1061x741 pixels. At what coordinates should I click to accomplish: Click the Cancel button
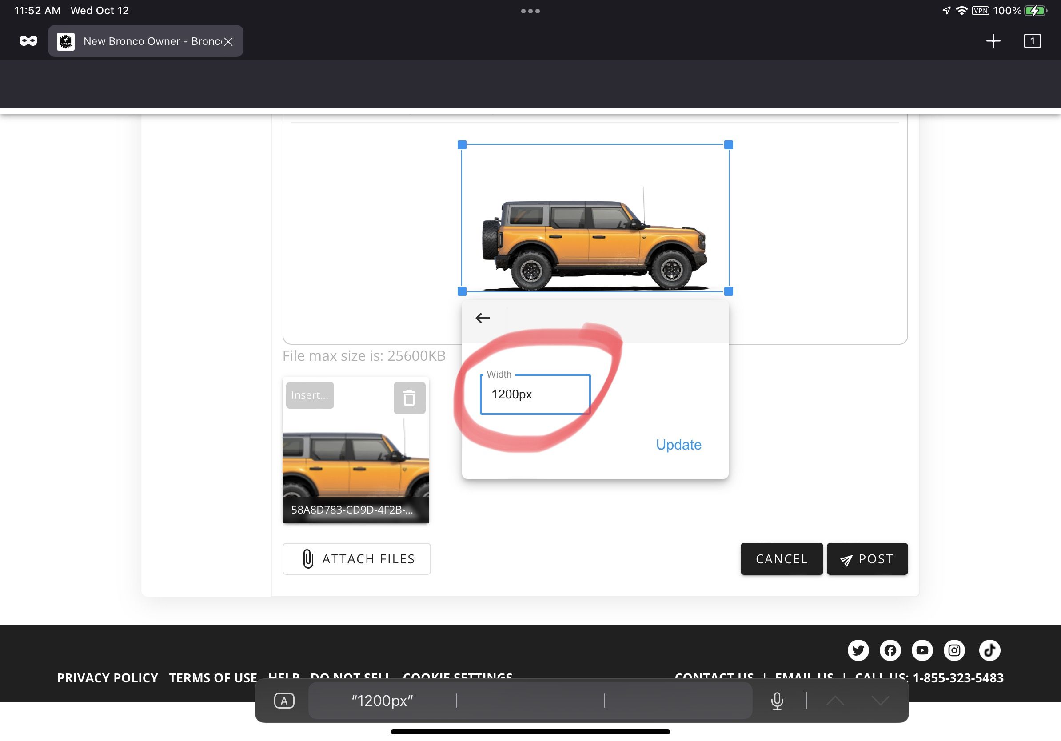[x=782, y=558]
